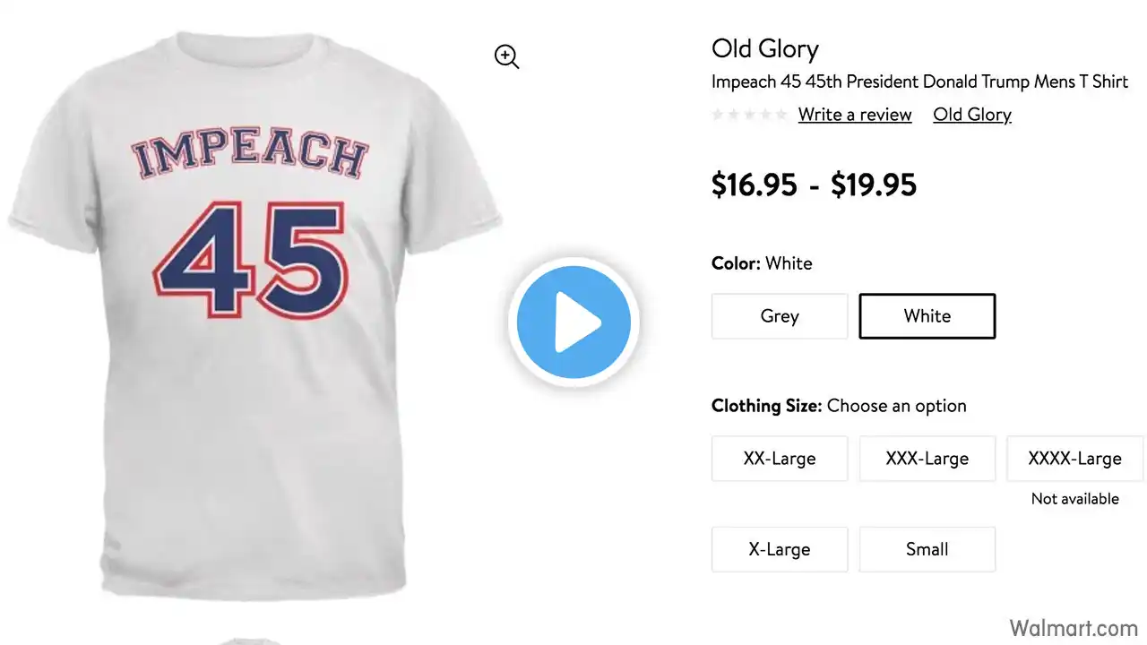The image size is (1147, 645).
Task: Click the empty star rating row
Action: coord(750,115)
